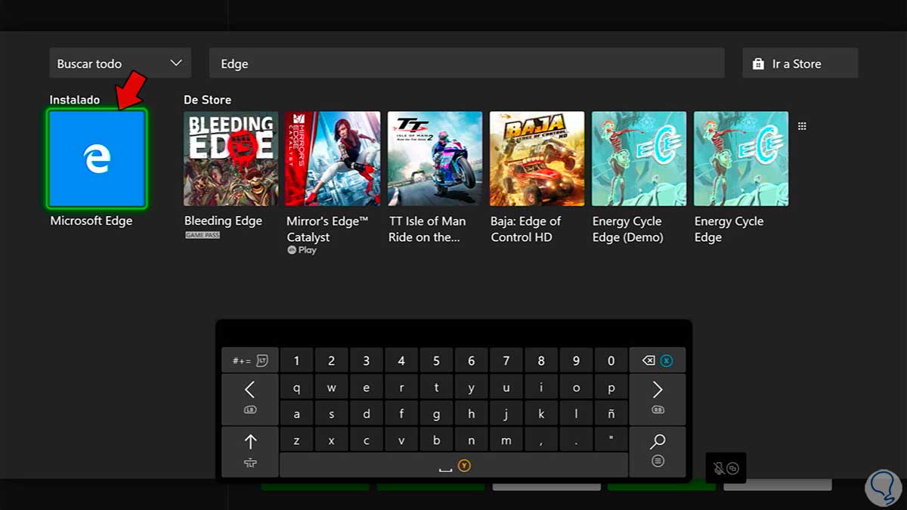Click the Bleeding Edge title text
Image resolution: width=907 pixels, height=510 pixels.
[223, 221]
